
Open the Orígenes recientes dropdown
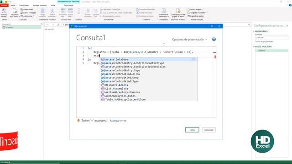(197, 13)
